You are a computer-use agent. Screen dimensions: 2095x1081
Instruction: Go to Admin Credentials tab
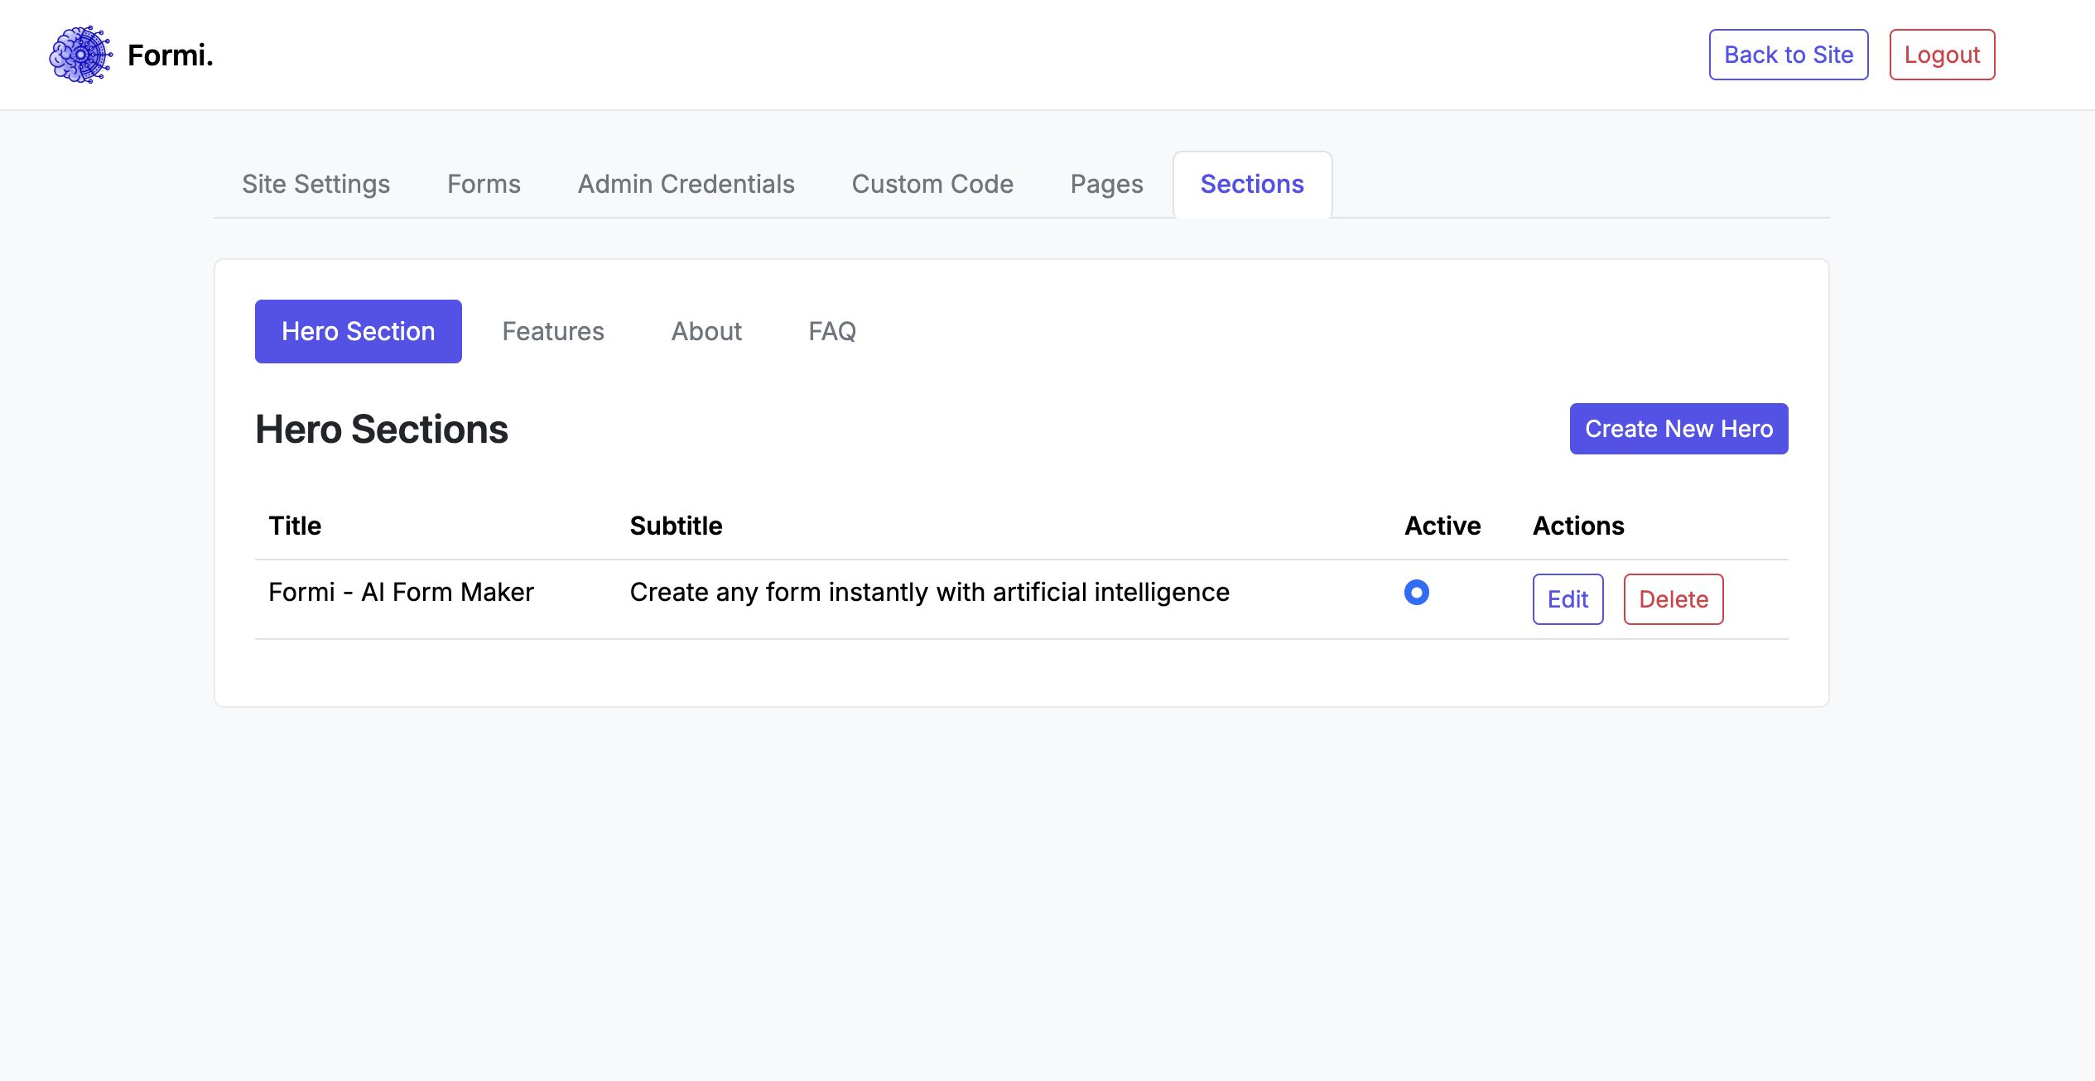point(686,184)
